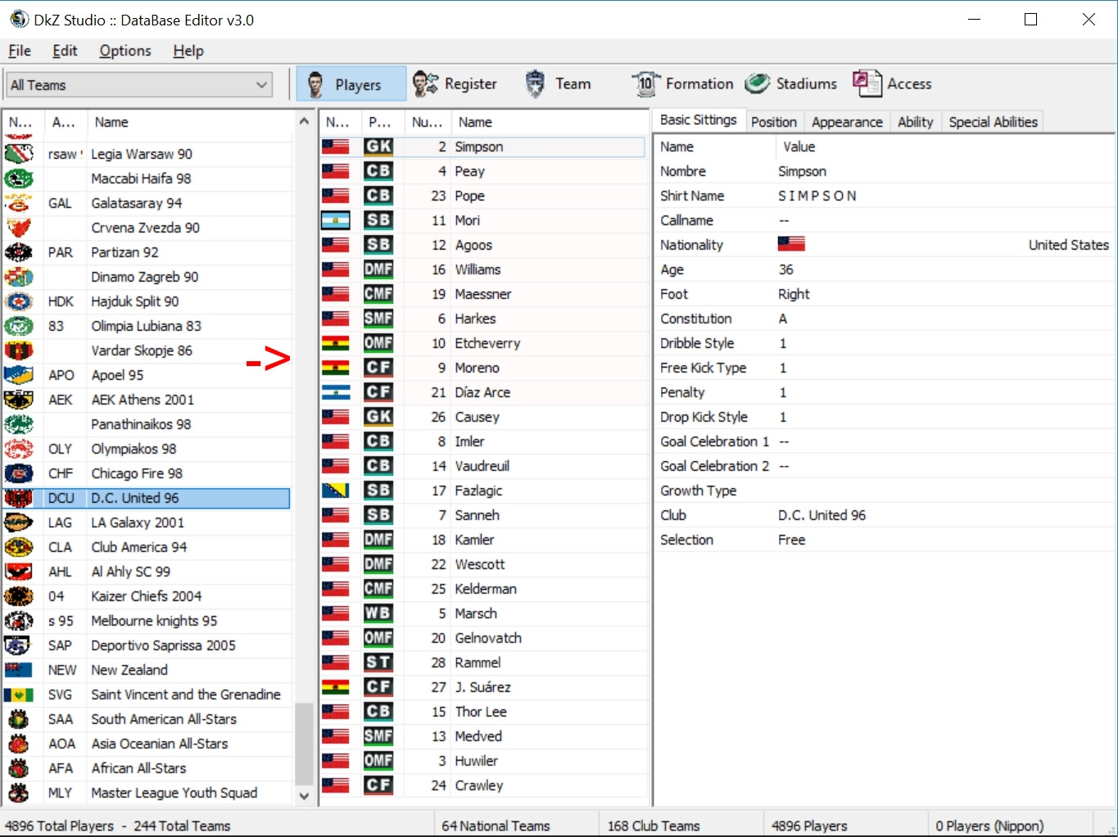
Task: Open the Help menu
Action: [188, 51]
